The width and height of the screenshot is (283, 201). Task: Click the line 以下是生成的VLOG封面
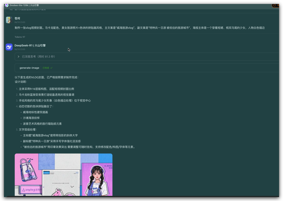tap(47, 77)
